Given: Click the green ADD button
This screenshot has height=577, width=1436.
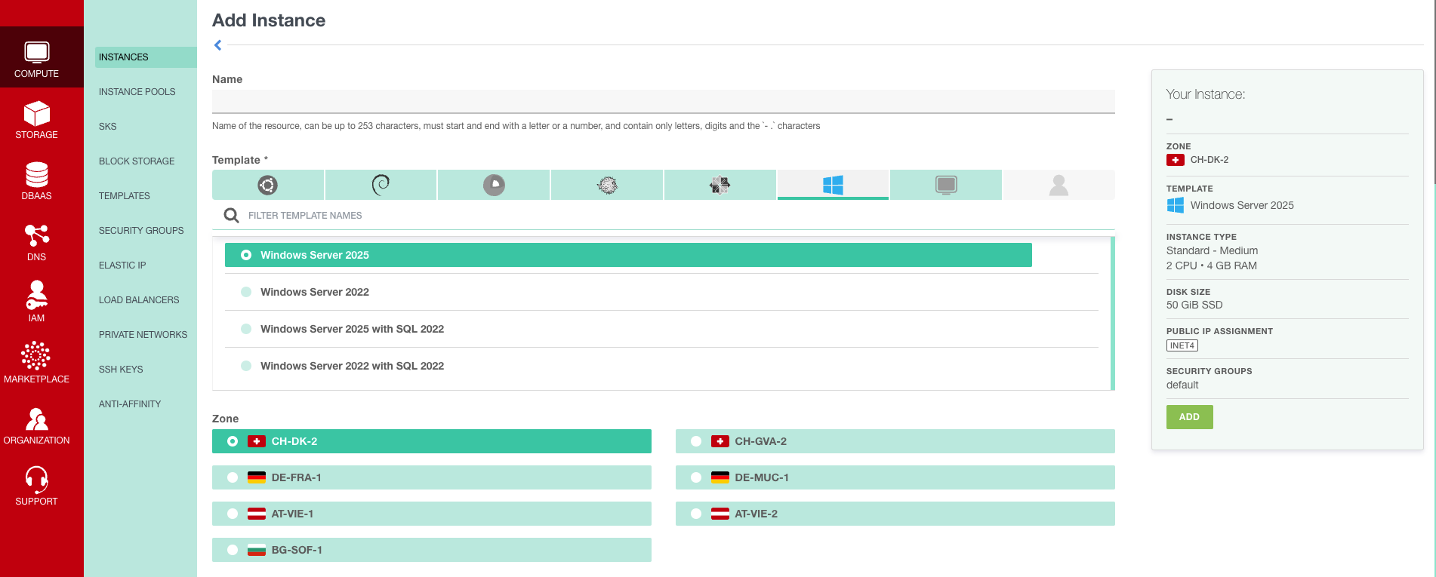Looking at the screenshot, I should [1189, 417].
